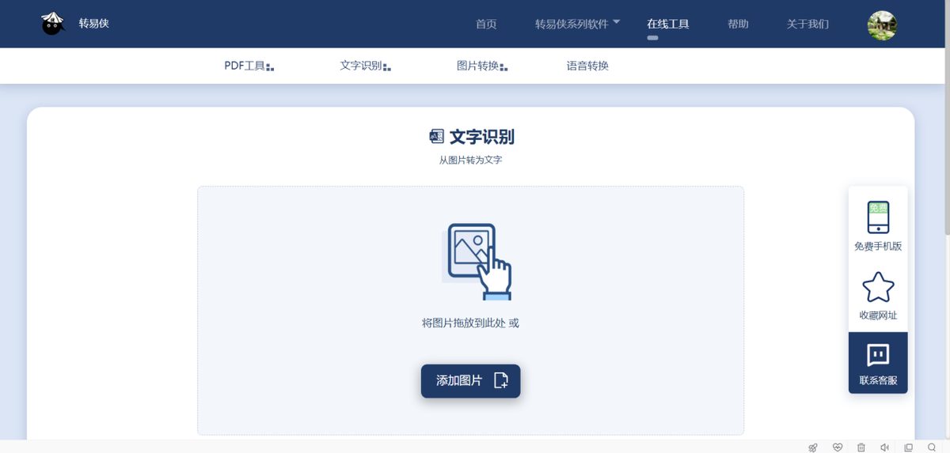
Task: Expand the 文字识别 submenu
Action: [x=365, y=66]
